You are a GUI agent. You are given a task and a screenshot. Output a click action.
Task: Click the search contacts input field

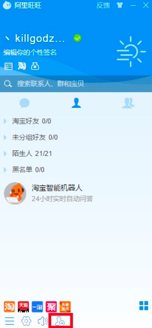76,84
